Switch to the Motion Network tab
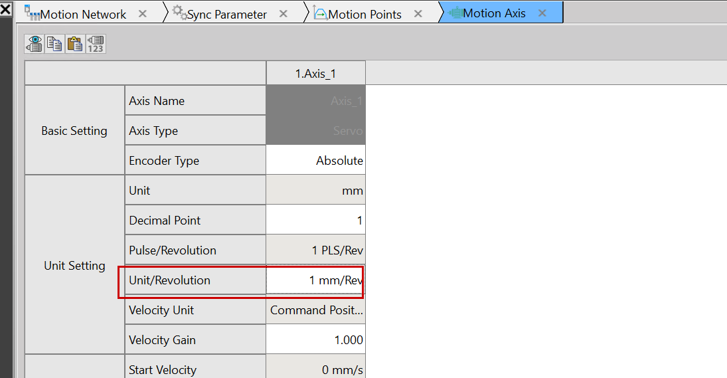Image resolution: width=727 pixels, height=378 pixels. [x=83, y=14]
